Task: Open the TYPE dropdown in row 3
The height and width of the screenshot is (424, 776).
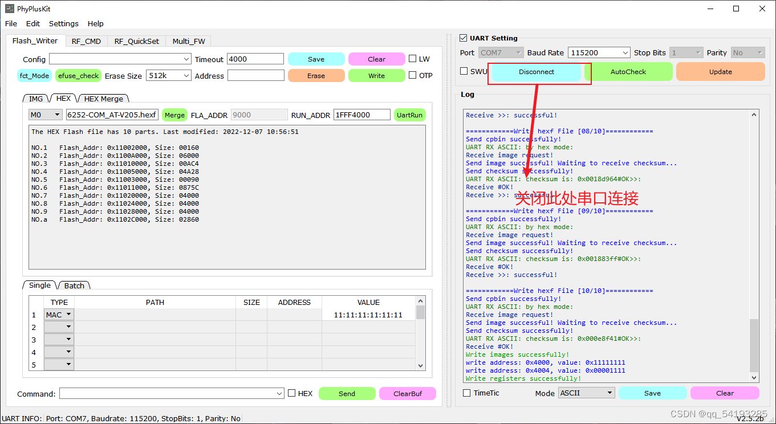Action: click(x=59, y=340)
